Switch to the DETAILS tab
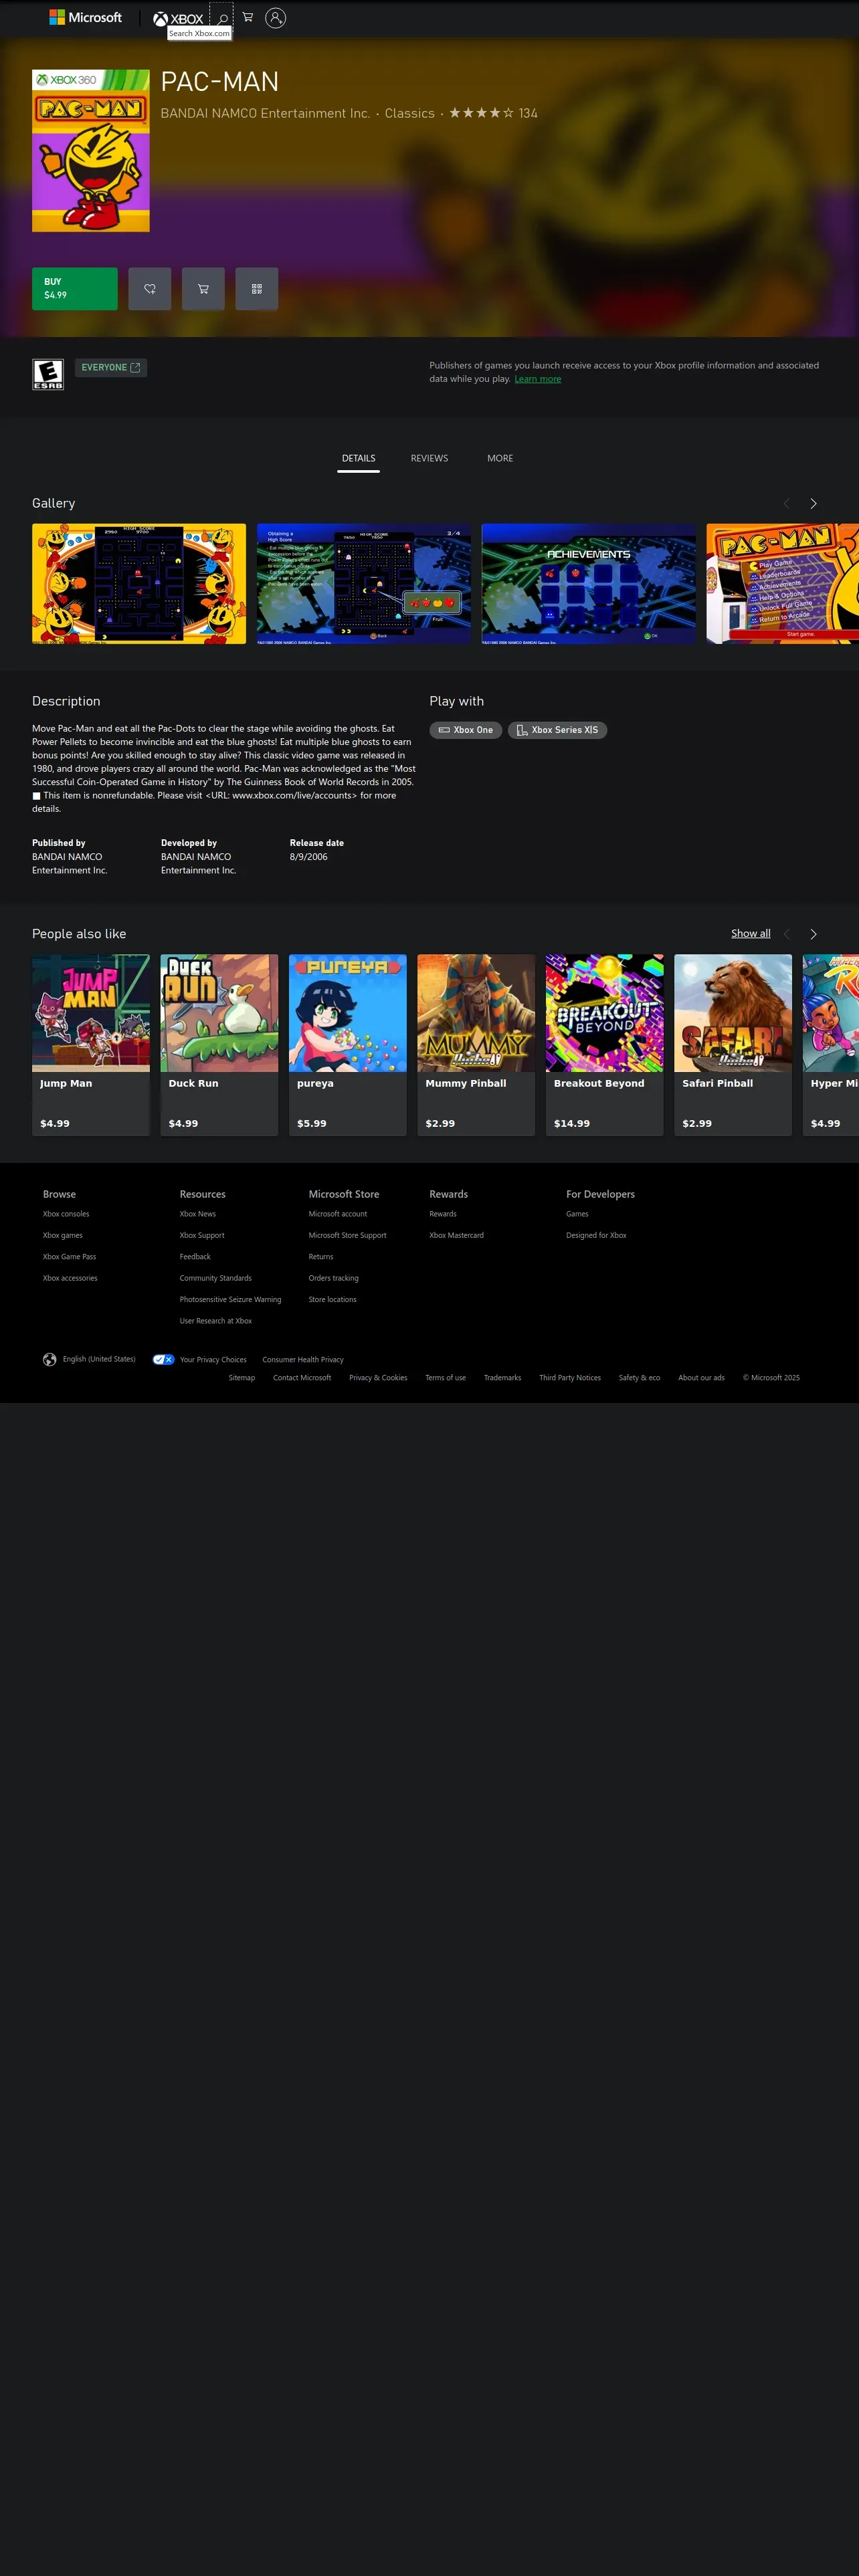The height and width of the screenshot is (2576, 859). [x=358, y=458]
